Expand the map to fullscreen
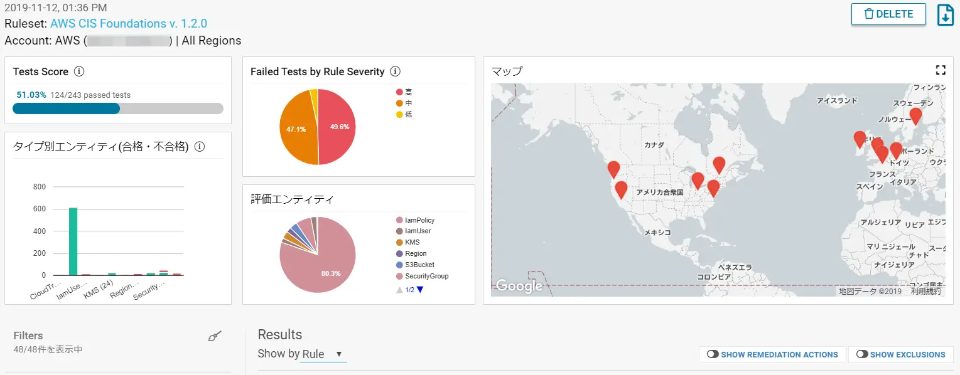This screenshot has width=960, height=375. (x=941, y=70)
